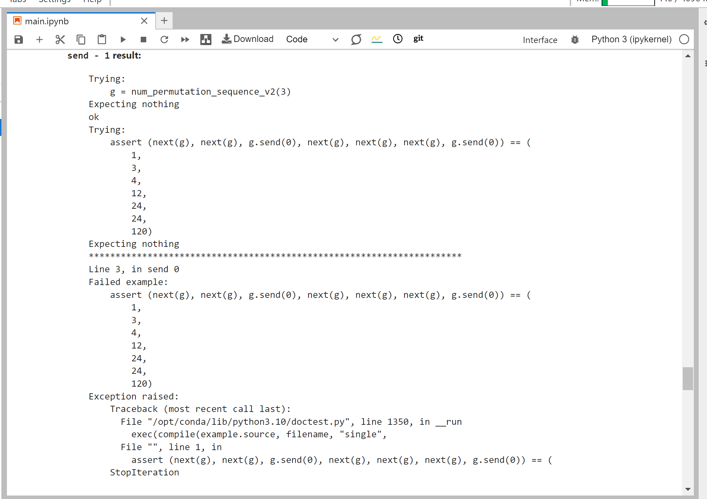
Task: Paste cell from the clipboard
Action: coord(102,40)
